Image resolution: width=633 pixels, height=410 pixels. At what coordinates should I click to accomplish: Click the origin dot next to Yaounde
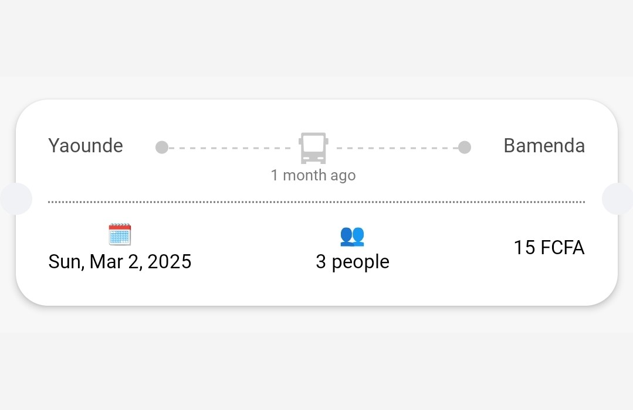(x=162, y=147)
